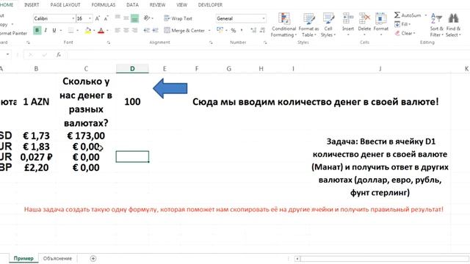470x264 pixels.
Task: Apply Percent Style
Action: [234, 30]
